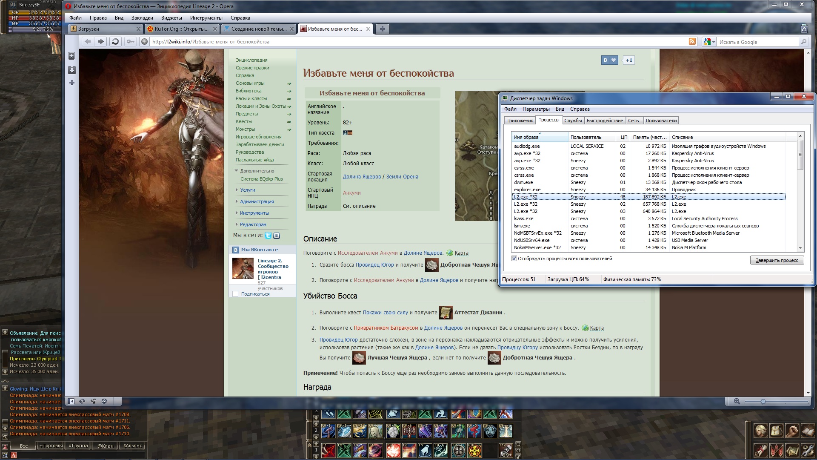Viewport: 817px width, 460px height.
Task: Sort processes by the Память column header
Action: pos(650,137)
